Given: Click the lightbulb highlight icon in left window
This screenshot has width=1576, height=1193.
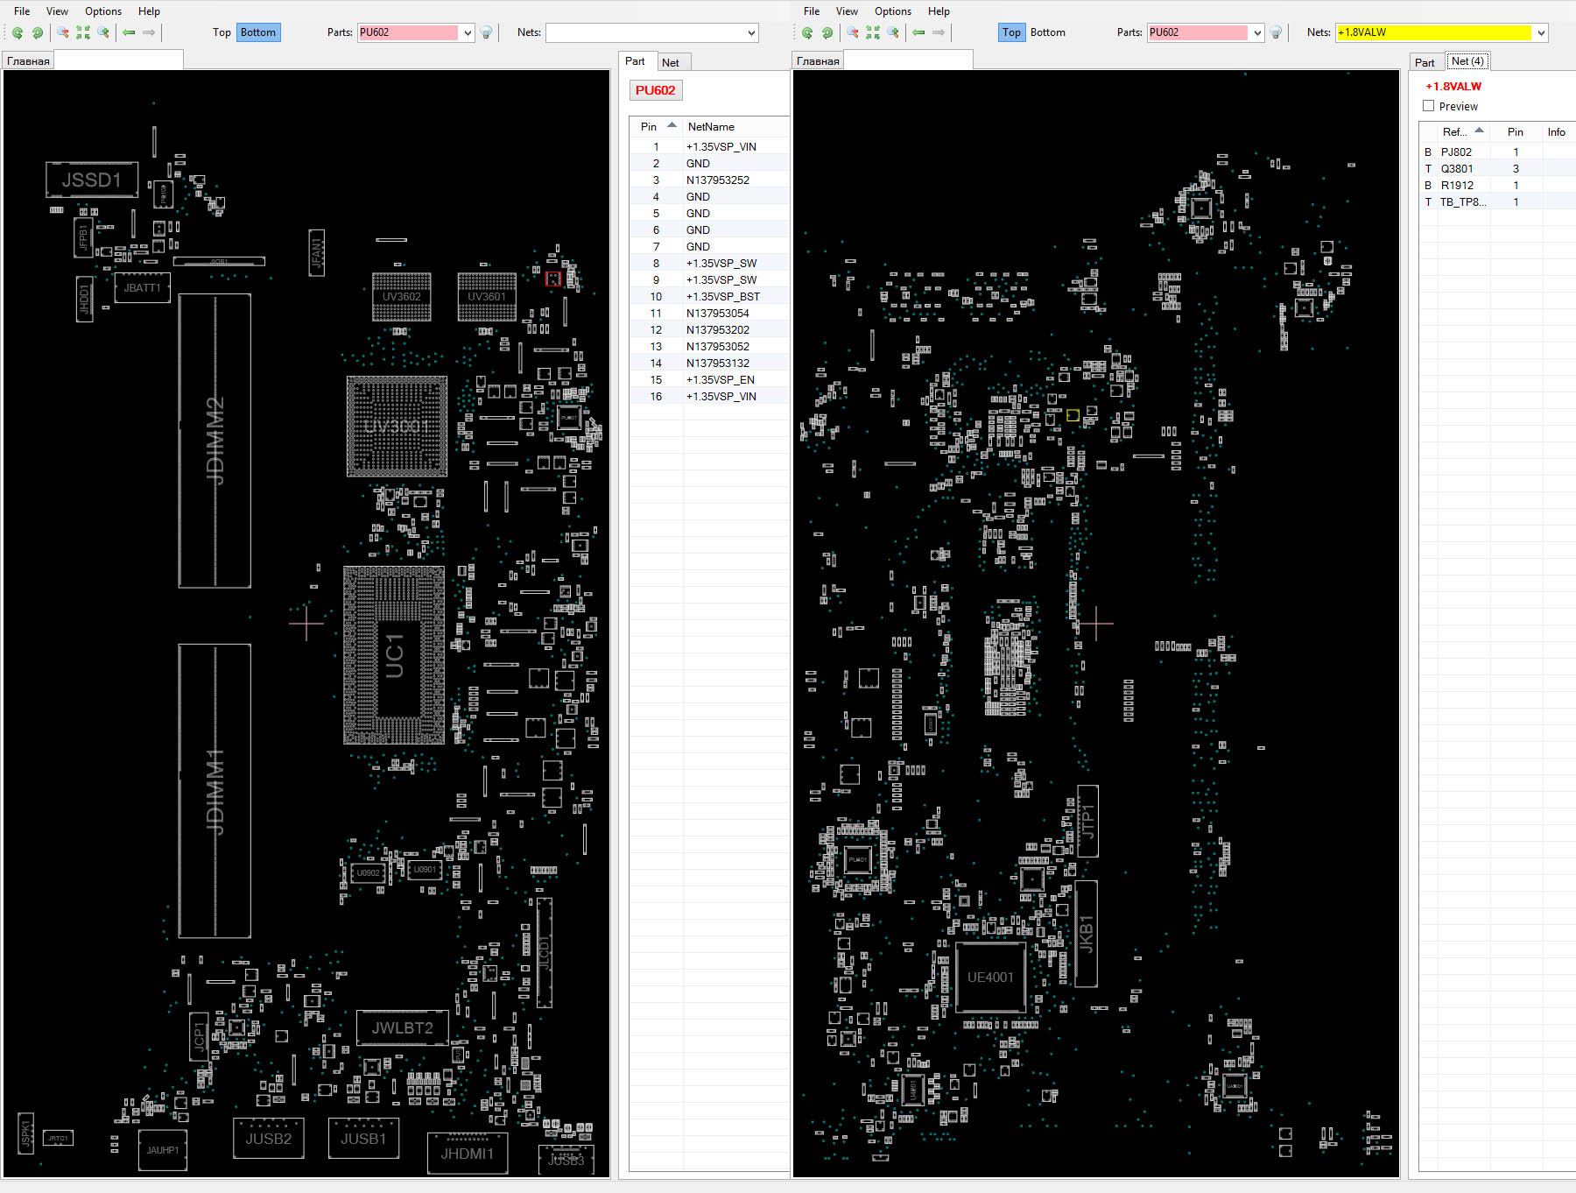Looking at the screenshot, I should point(487,32).
